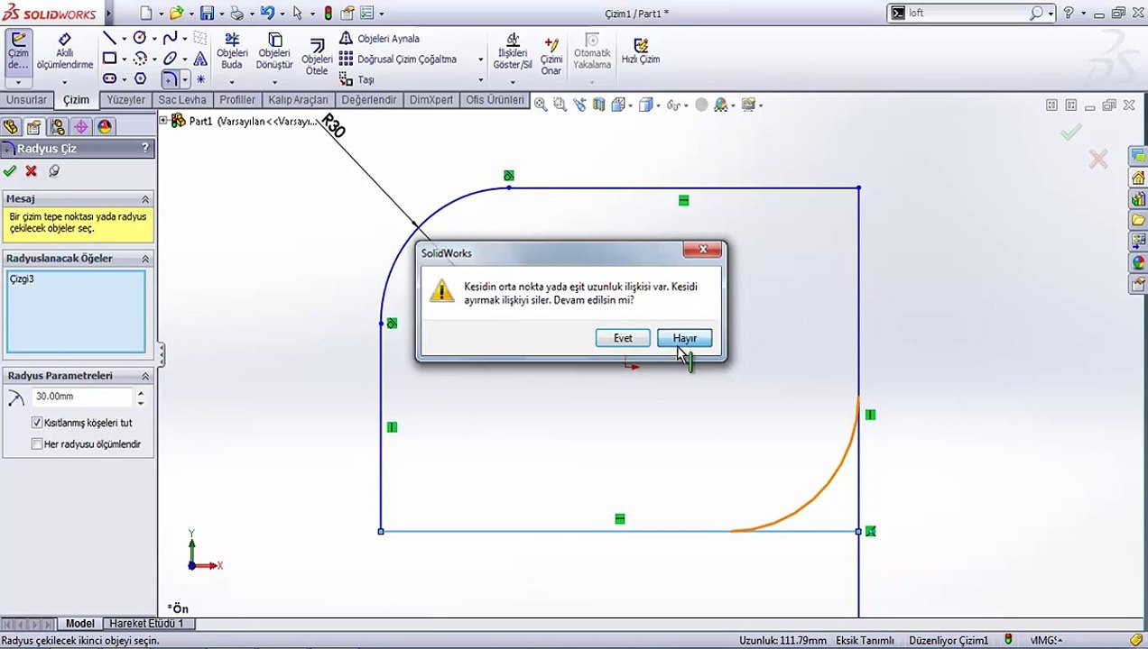
Task: Click the Undo icon in top toolbar
Action: 267,14
